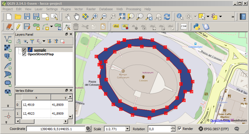Click Expand All in Layers Panel

point(49,41)
